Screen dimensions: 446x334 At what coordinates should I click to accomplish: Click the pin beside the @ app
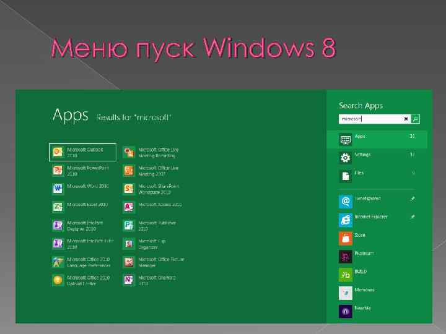point(413,199)
